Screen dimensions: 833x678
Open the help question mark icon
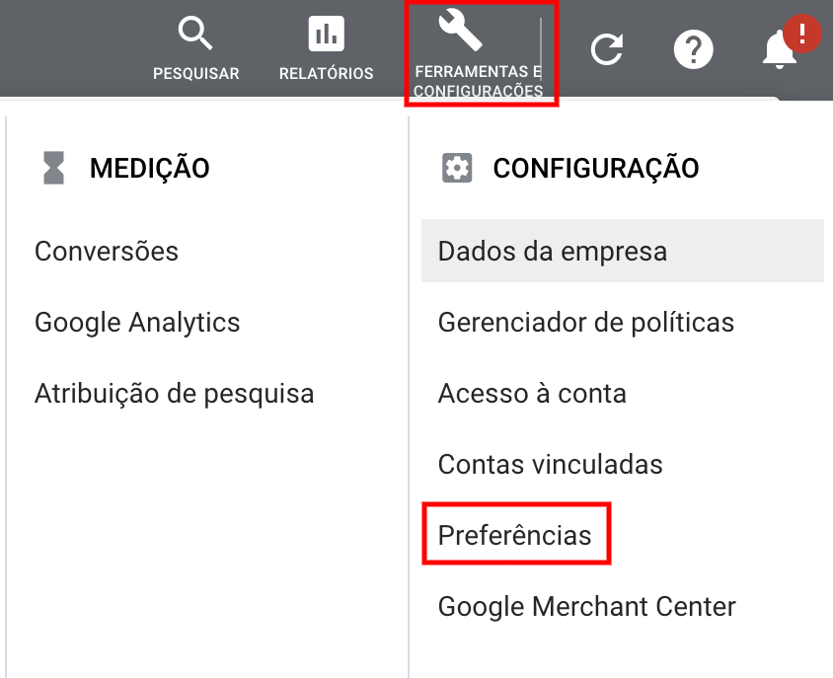693,48
